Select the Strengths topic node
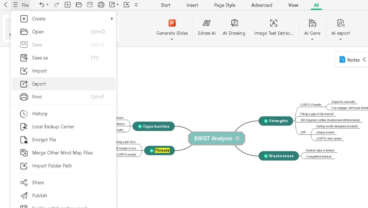Viewport: 368px width, 208px height. click(276, 121)
